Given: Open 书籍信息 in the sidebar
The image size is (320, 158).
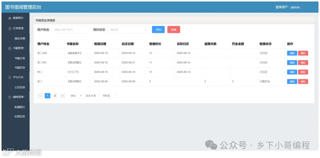Looking at the screenshot, I should pos(20,68).
